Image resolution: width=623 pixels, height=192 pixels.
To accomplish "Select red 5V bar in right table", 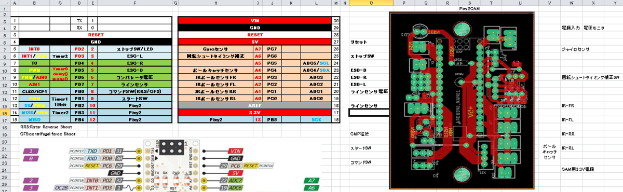I will click(254, 42).
